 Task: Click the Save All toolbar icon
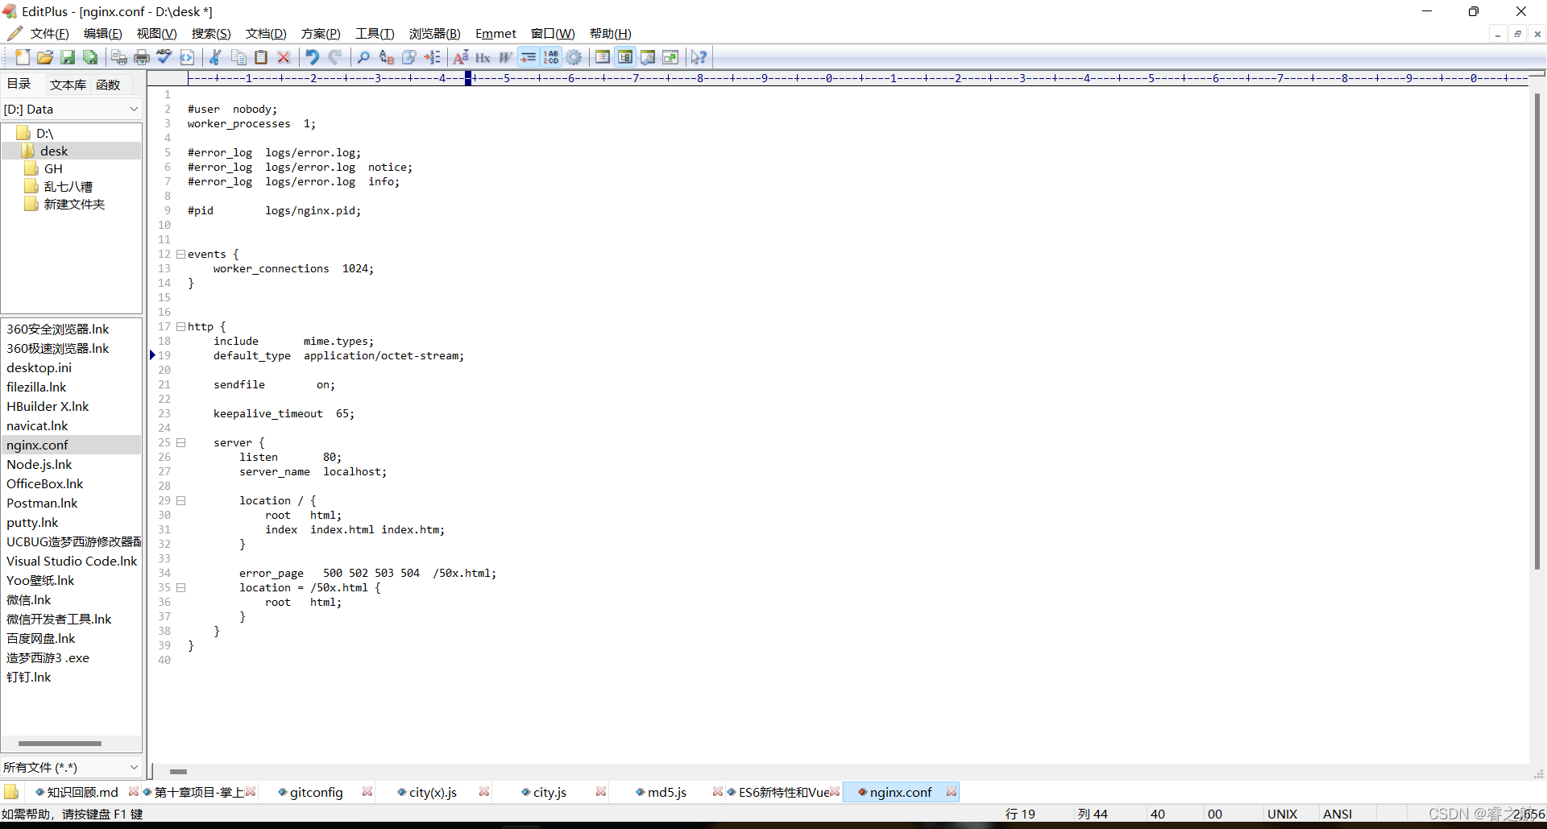(x=90, y=57)
